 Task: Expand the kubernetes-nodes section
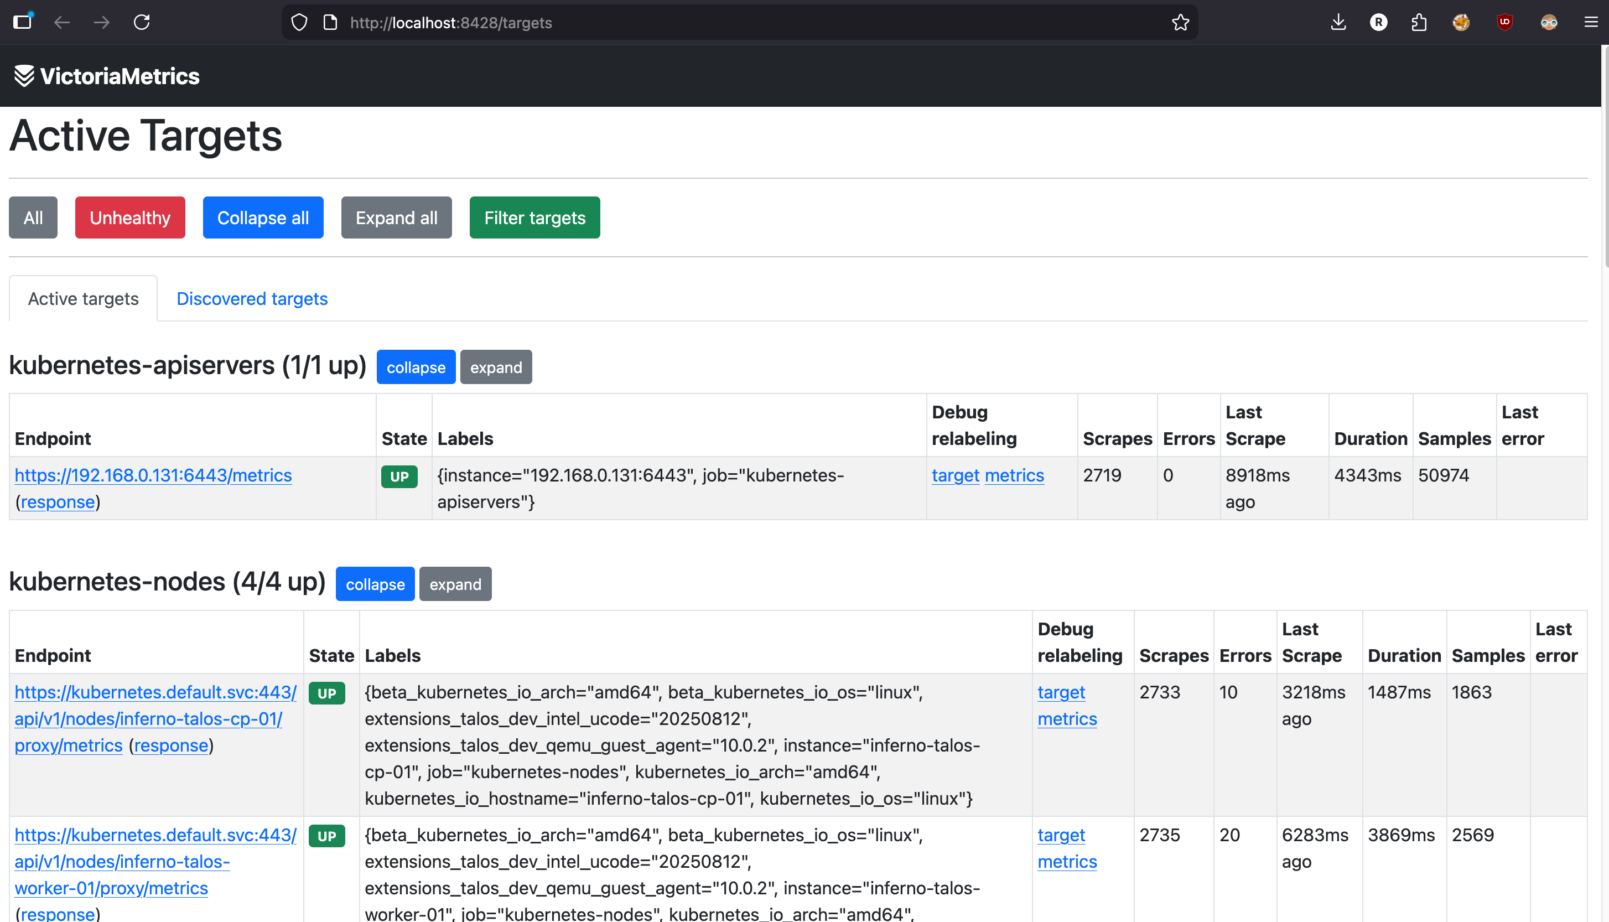coord(455,584)
